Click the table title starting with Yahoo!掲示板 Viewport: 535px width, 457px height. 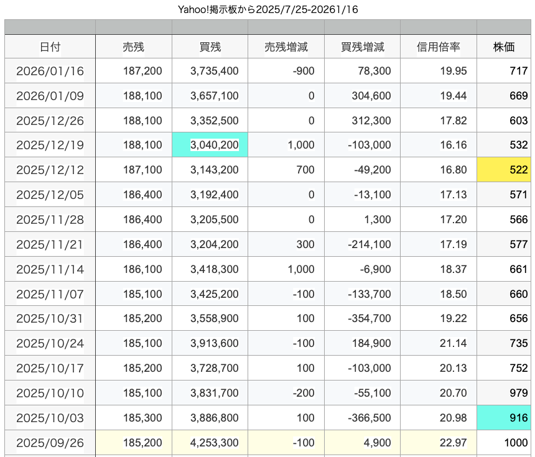click(x=267, y=9)
